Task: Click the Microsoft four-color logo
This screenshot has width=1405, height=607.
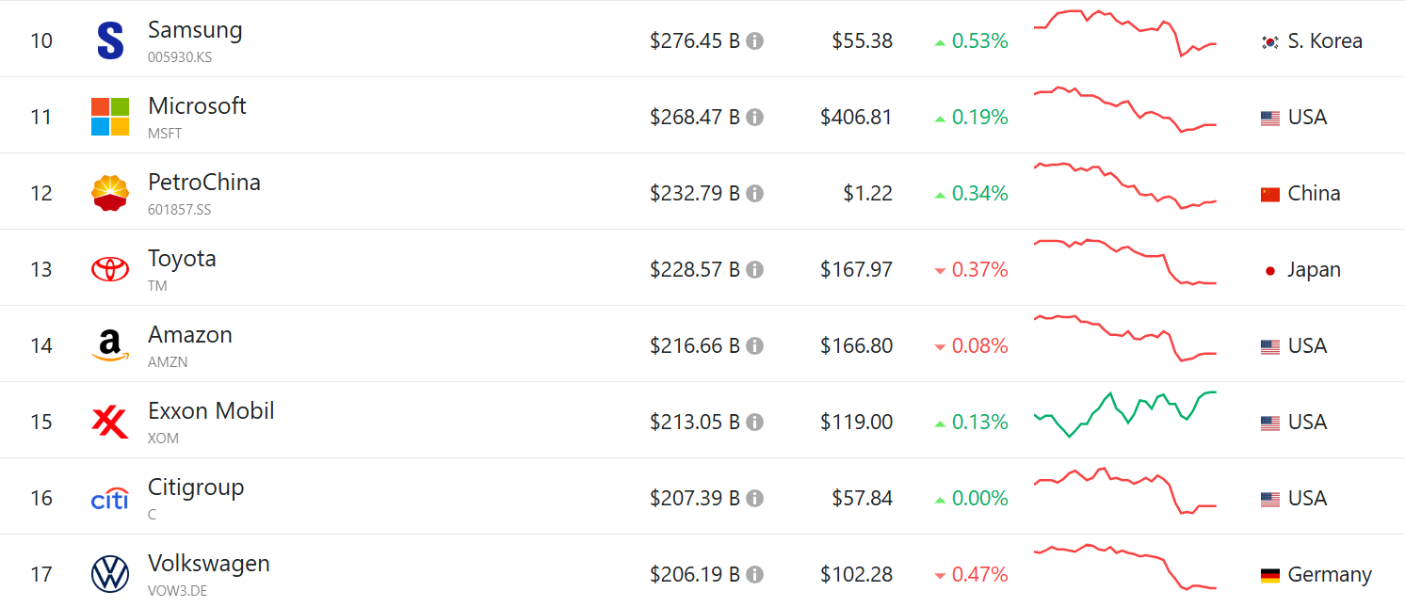Action: [x=110, y=117]
